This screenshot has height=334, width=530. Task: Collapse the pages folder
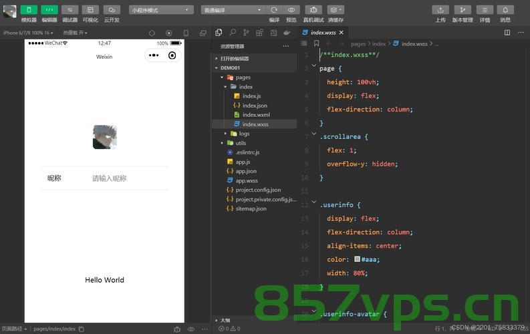click(254, 77)
